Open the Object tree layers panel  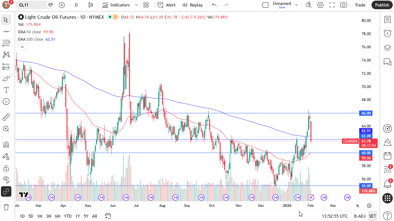pos(387,48)
